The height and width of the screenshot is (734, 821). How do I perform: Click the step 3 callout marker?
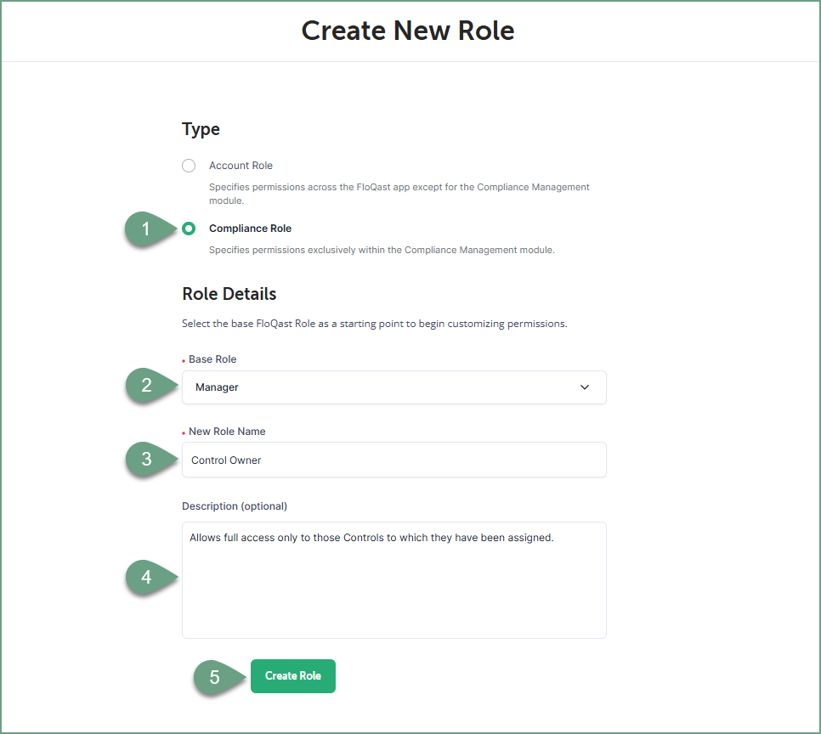pos(148,460)
